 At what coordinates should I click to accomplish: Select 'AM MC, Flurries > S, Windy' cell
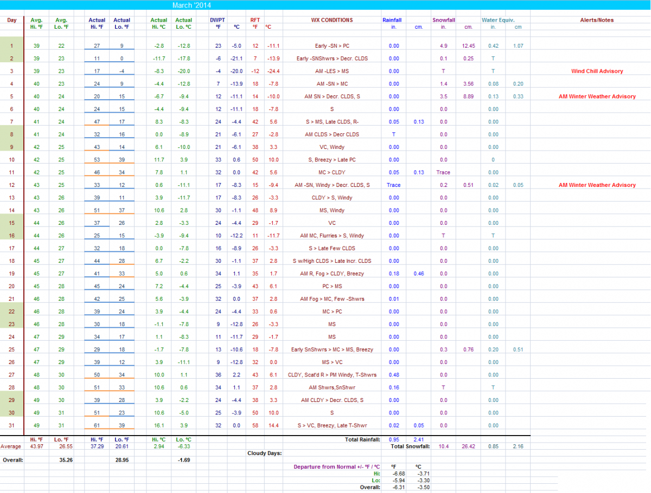[331, 236]
